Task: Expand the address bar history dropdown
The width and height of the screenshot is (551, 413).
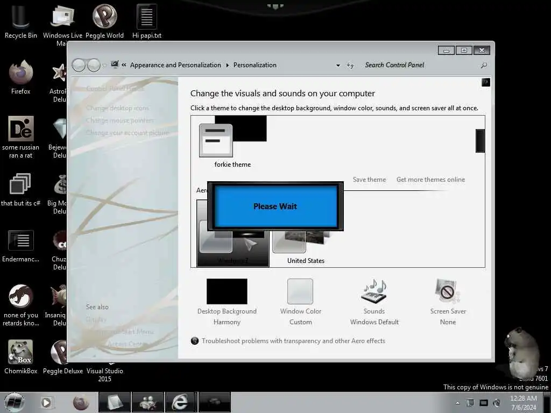Action: [x=338, y=65]
